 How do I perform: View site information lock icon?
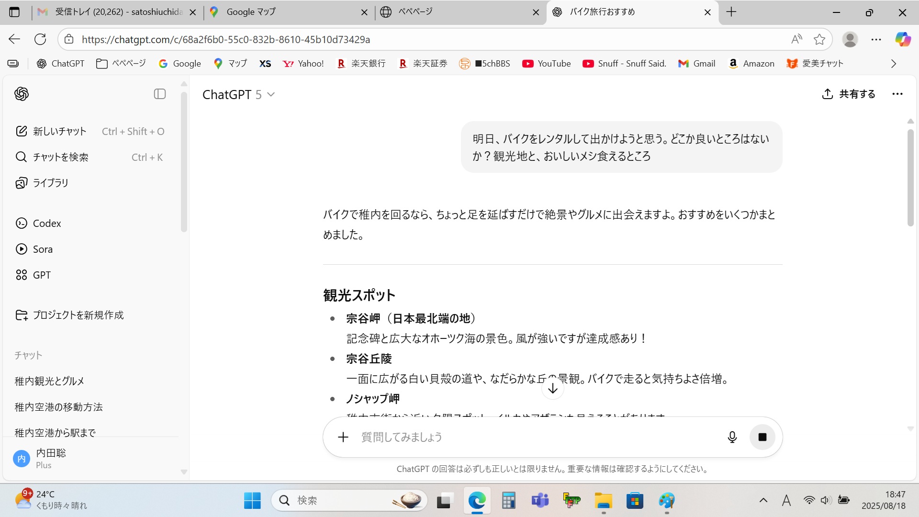(69, 39)
